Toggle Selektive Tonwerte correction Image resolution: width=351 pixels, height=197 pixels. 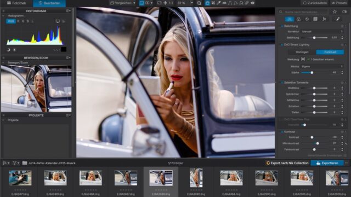pyautogui.click(x=282, y=83)
